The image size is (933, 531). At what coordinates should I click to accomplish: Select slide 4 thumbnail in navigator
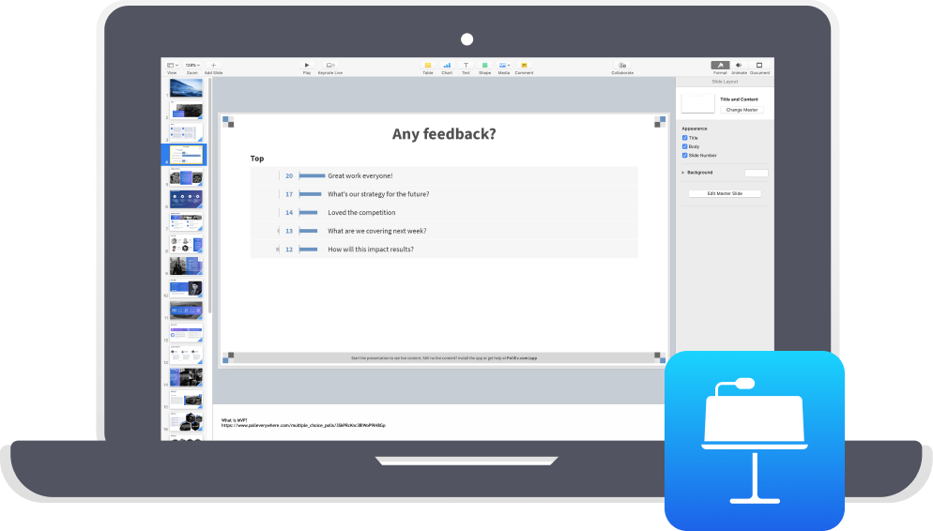(186, 155)
